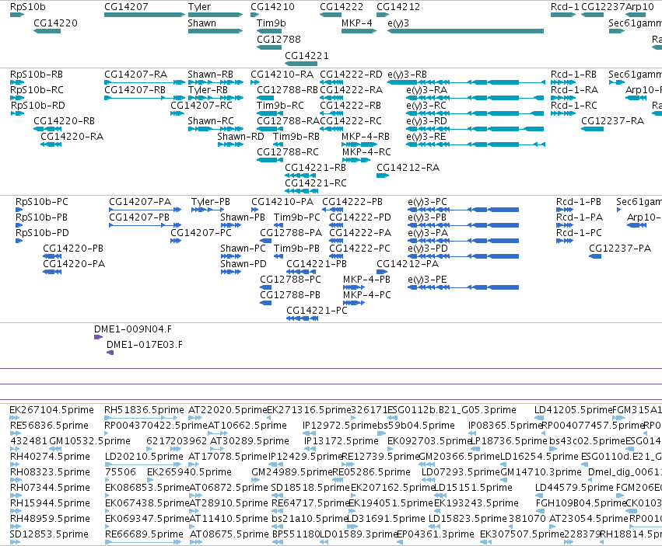Image resolution: width=662 pixels, height=546 pixels.
Task: Select the DME1-017E03.F feature label
Action: 145,345
